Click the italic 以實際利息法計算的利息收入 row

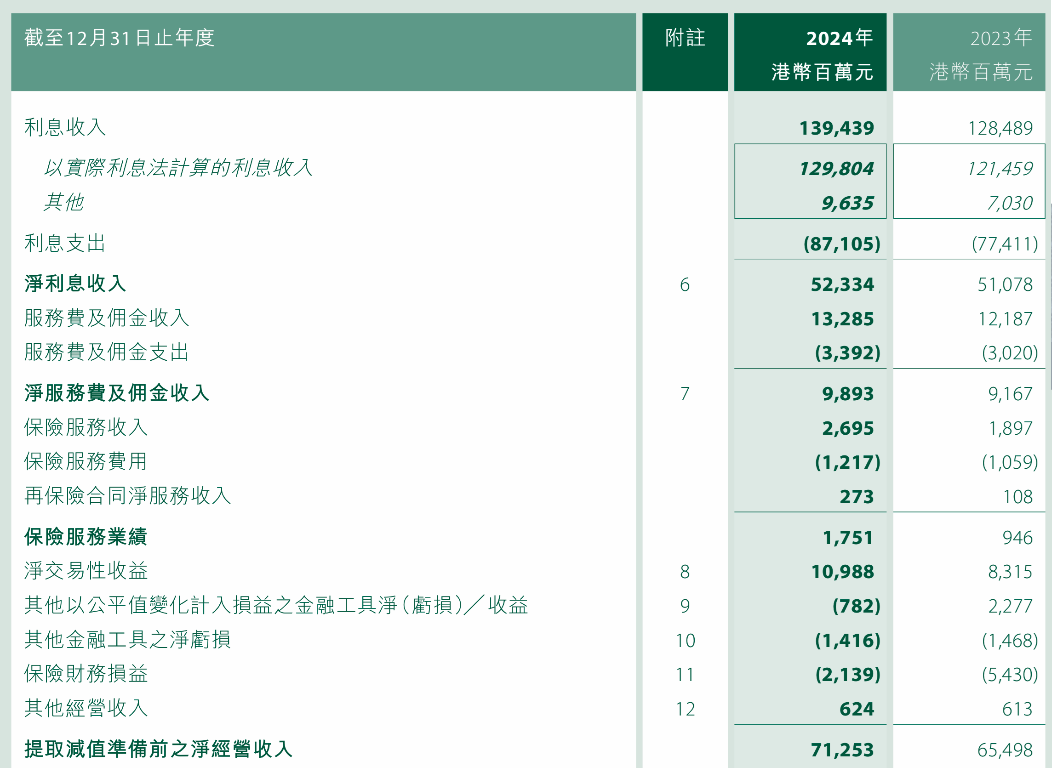pos(178,168)
